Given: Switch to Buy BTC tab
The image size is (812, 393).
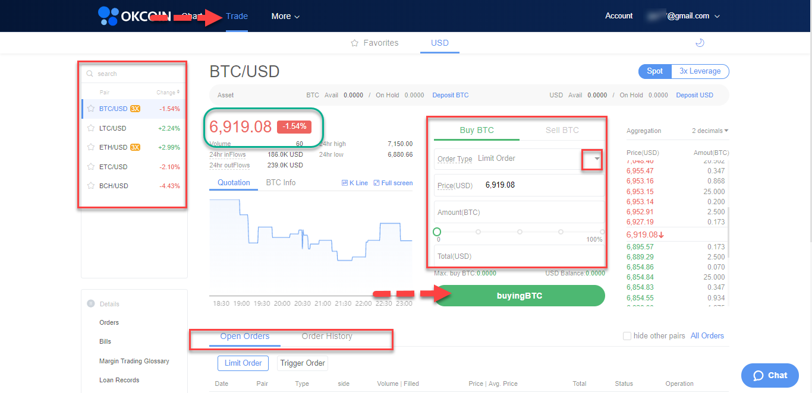Looking at the screenshot, I should [x=477, y=130].
